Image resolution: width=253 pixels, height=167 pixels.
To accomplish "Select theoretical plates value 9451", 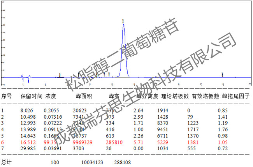I will 163,130.
